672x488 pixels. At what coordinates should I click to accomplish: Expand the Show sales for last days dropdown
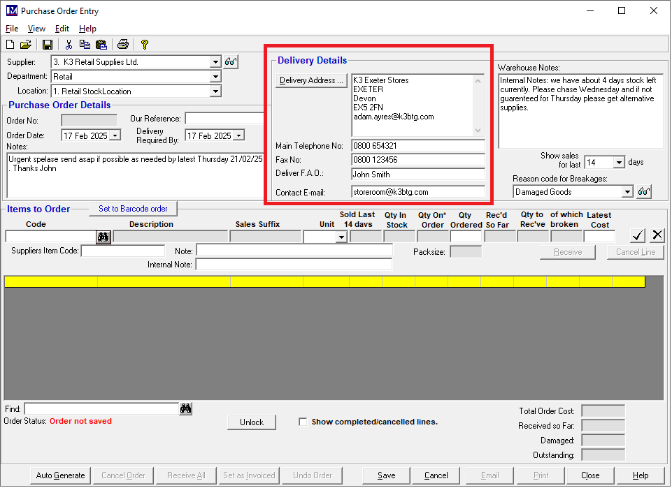coord(618,163)
